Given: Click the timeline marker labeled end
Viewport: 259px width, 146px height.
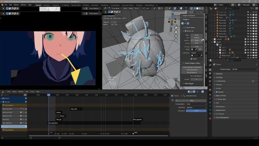Looking at the screenshot, I should (x=133, y=133).
